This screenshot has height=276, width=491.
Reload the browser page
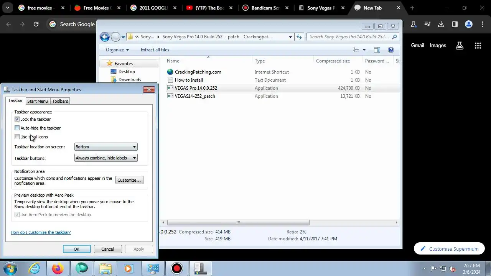tap(36, 24)
